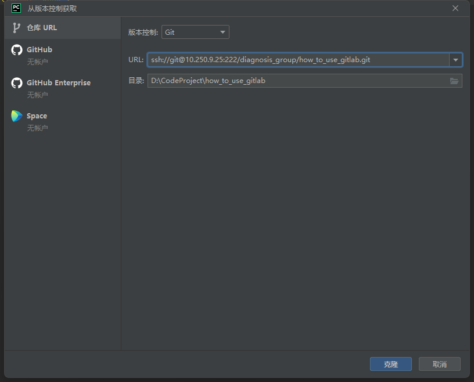This screenshot has height=382, width=474.
Task: Click the branch icon beside 仓库 URL
Action: click(16, 28)
